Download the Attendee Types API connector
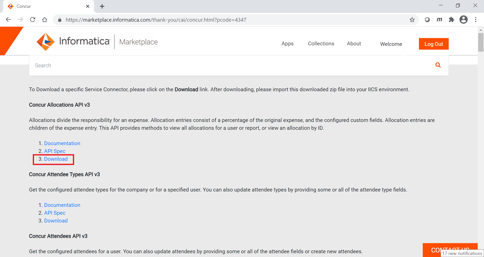The width and height of the screenshot is (484, 257). pos(56,221)
